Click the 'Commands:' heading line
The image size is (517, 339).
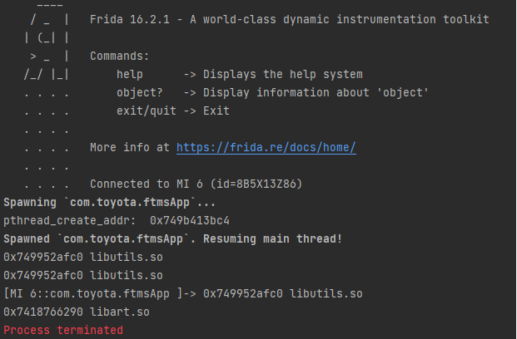(x=120, y=56)
